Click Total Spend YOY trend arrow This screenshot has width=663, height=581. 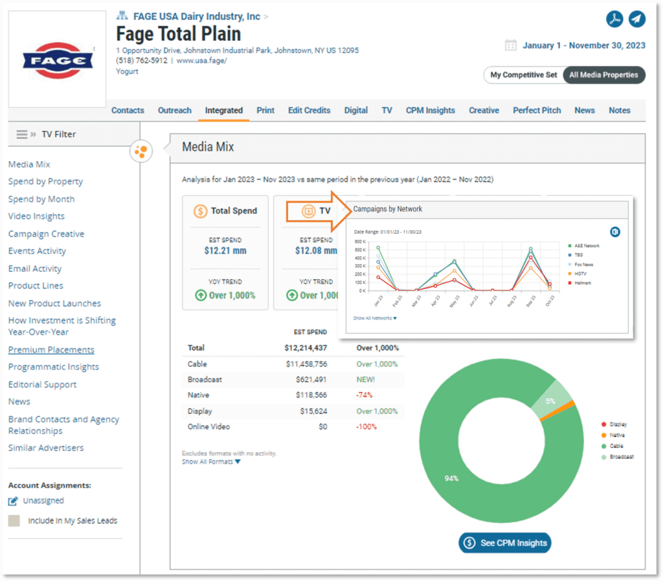click(x=201, y=296)
